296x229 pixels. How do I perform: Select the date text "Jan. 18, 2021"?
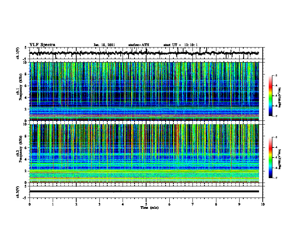pos(104,45)
